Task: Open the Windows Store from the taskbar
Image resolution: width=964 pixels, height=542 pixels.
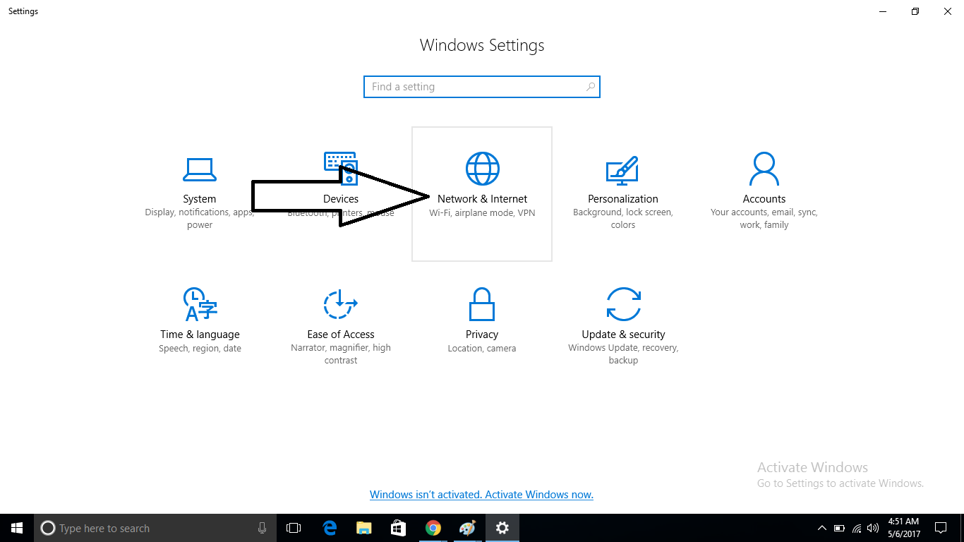Action: tap(398, 527)
